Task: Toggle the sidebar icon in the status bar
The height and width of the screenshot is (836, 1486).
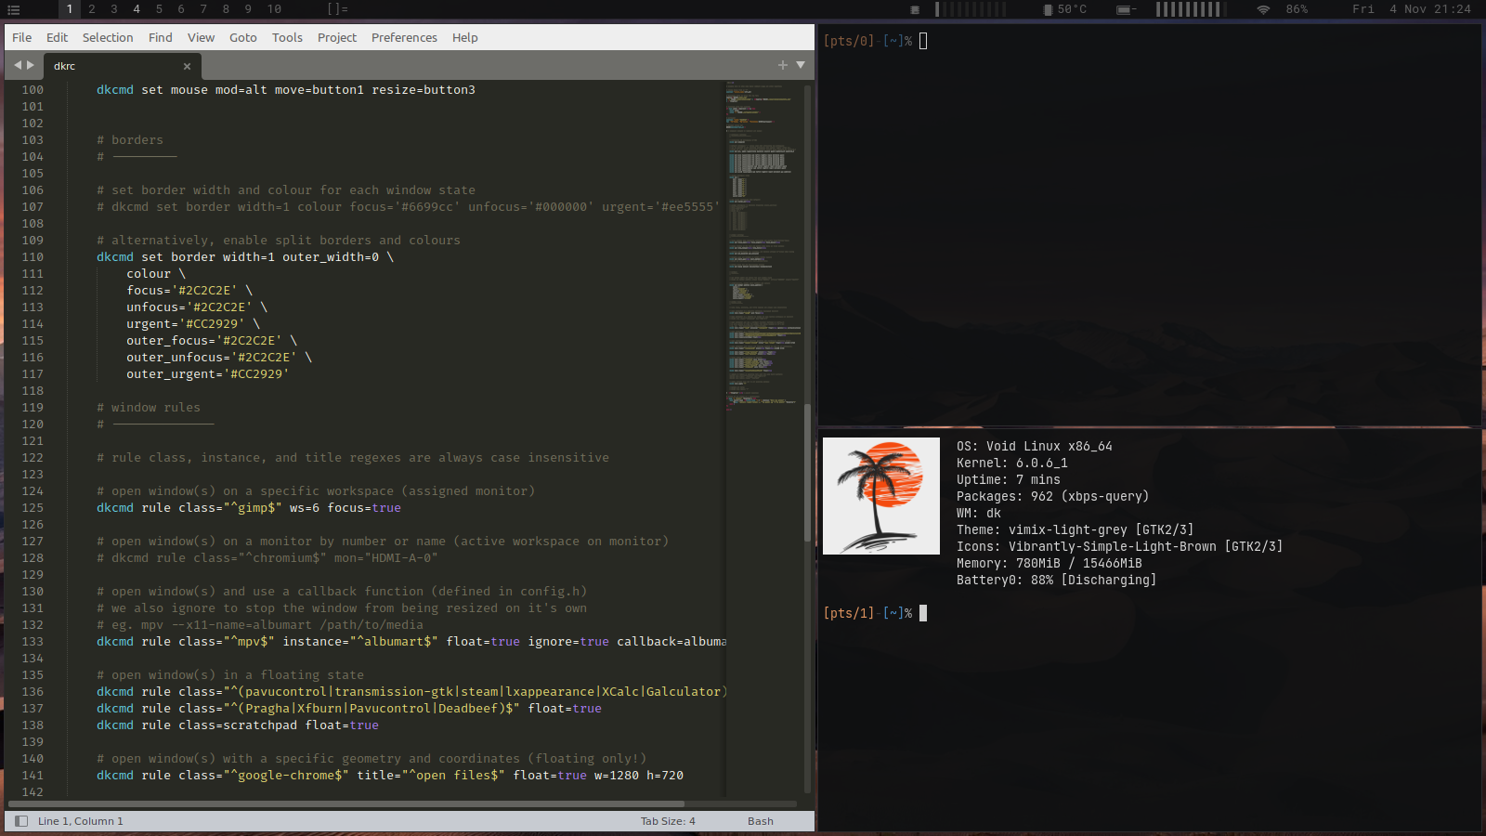Action: (21, 821)
